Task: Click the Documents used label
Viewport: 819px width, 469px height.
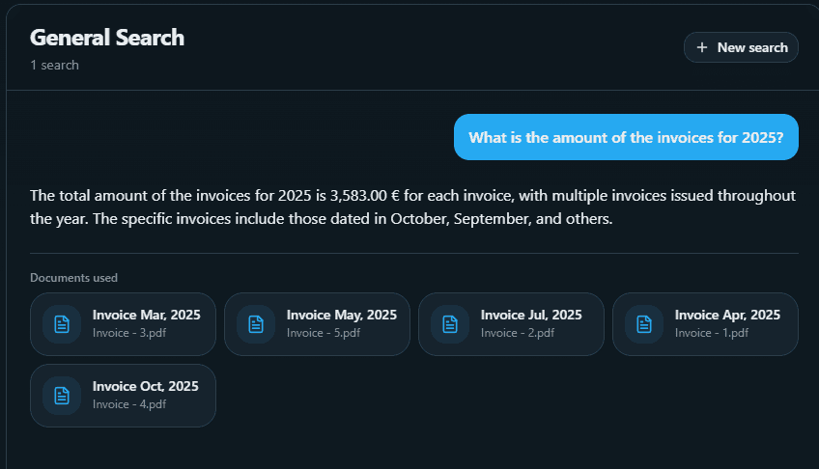Action: [73, 278]
